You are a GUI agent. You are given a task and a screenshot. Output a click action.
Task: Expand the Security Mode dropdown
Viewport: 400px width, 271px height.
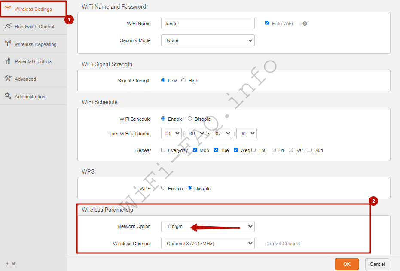coord(208,40)
